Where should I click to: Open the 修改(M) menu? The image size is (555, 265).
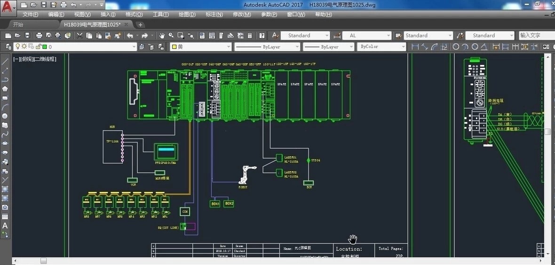(242, 15)
